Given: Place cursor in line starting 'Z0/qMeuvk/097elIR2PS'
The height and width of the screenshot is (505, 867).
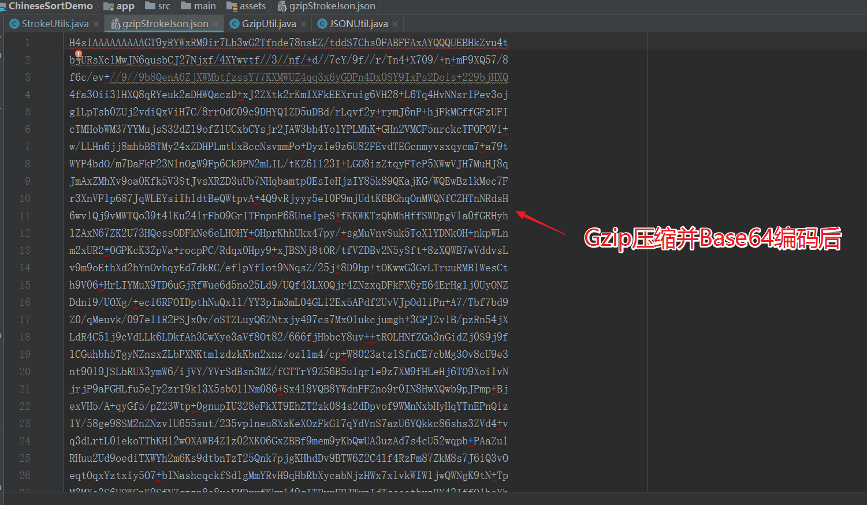Looking at the screenshot, I should (289, 320).
